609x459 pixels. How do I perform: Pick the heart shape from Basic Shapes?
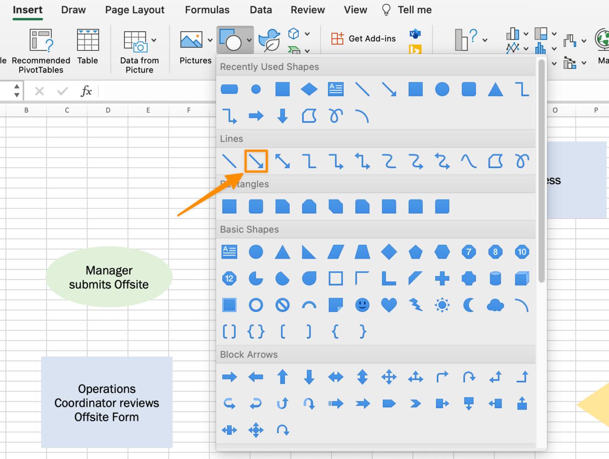pos(389,305)
